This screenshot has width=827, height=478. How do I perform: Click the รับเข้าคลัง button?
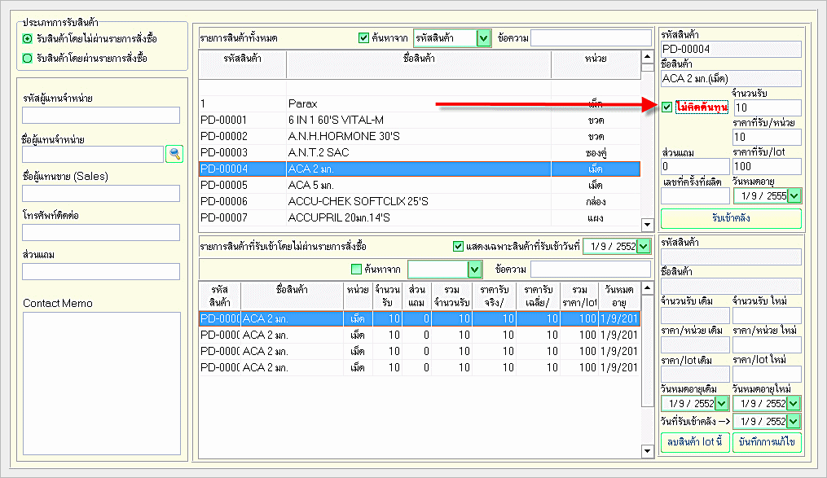point(731,218)
